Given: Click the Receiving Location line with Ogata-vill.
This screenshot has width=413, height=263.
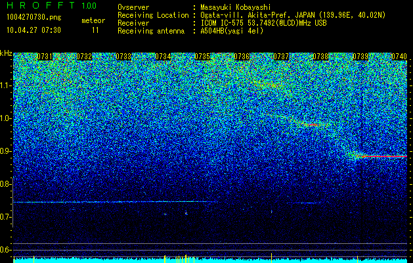Looking at the screenshot, I should tap(293, 15).
